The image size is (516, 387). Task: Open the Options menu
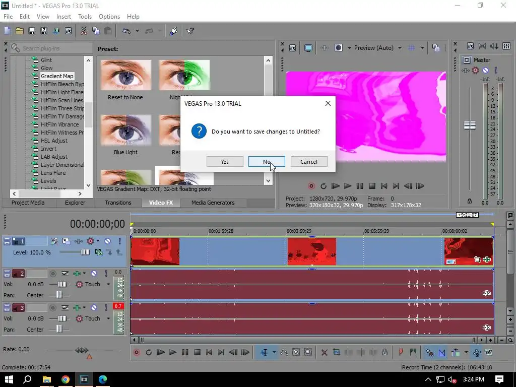point(109,17)
